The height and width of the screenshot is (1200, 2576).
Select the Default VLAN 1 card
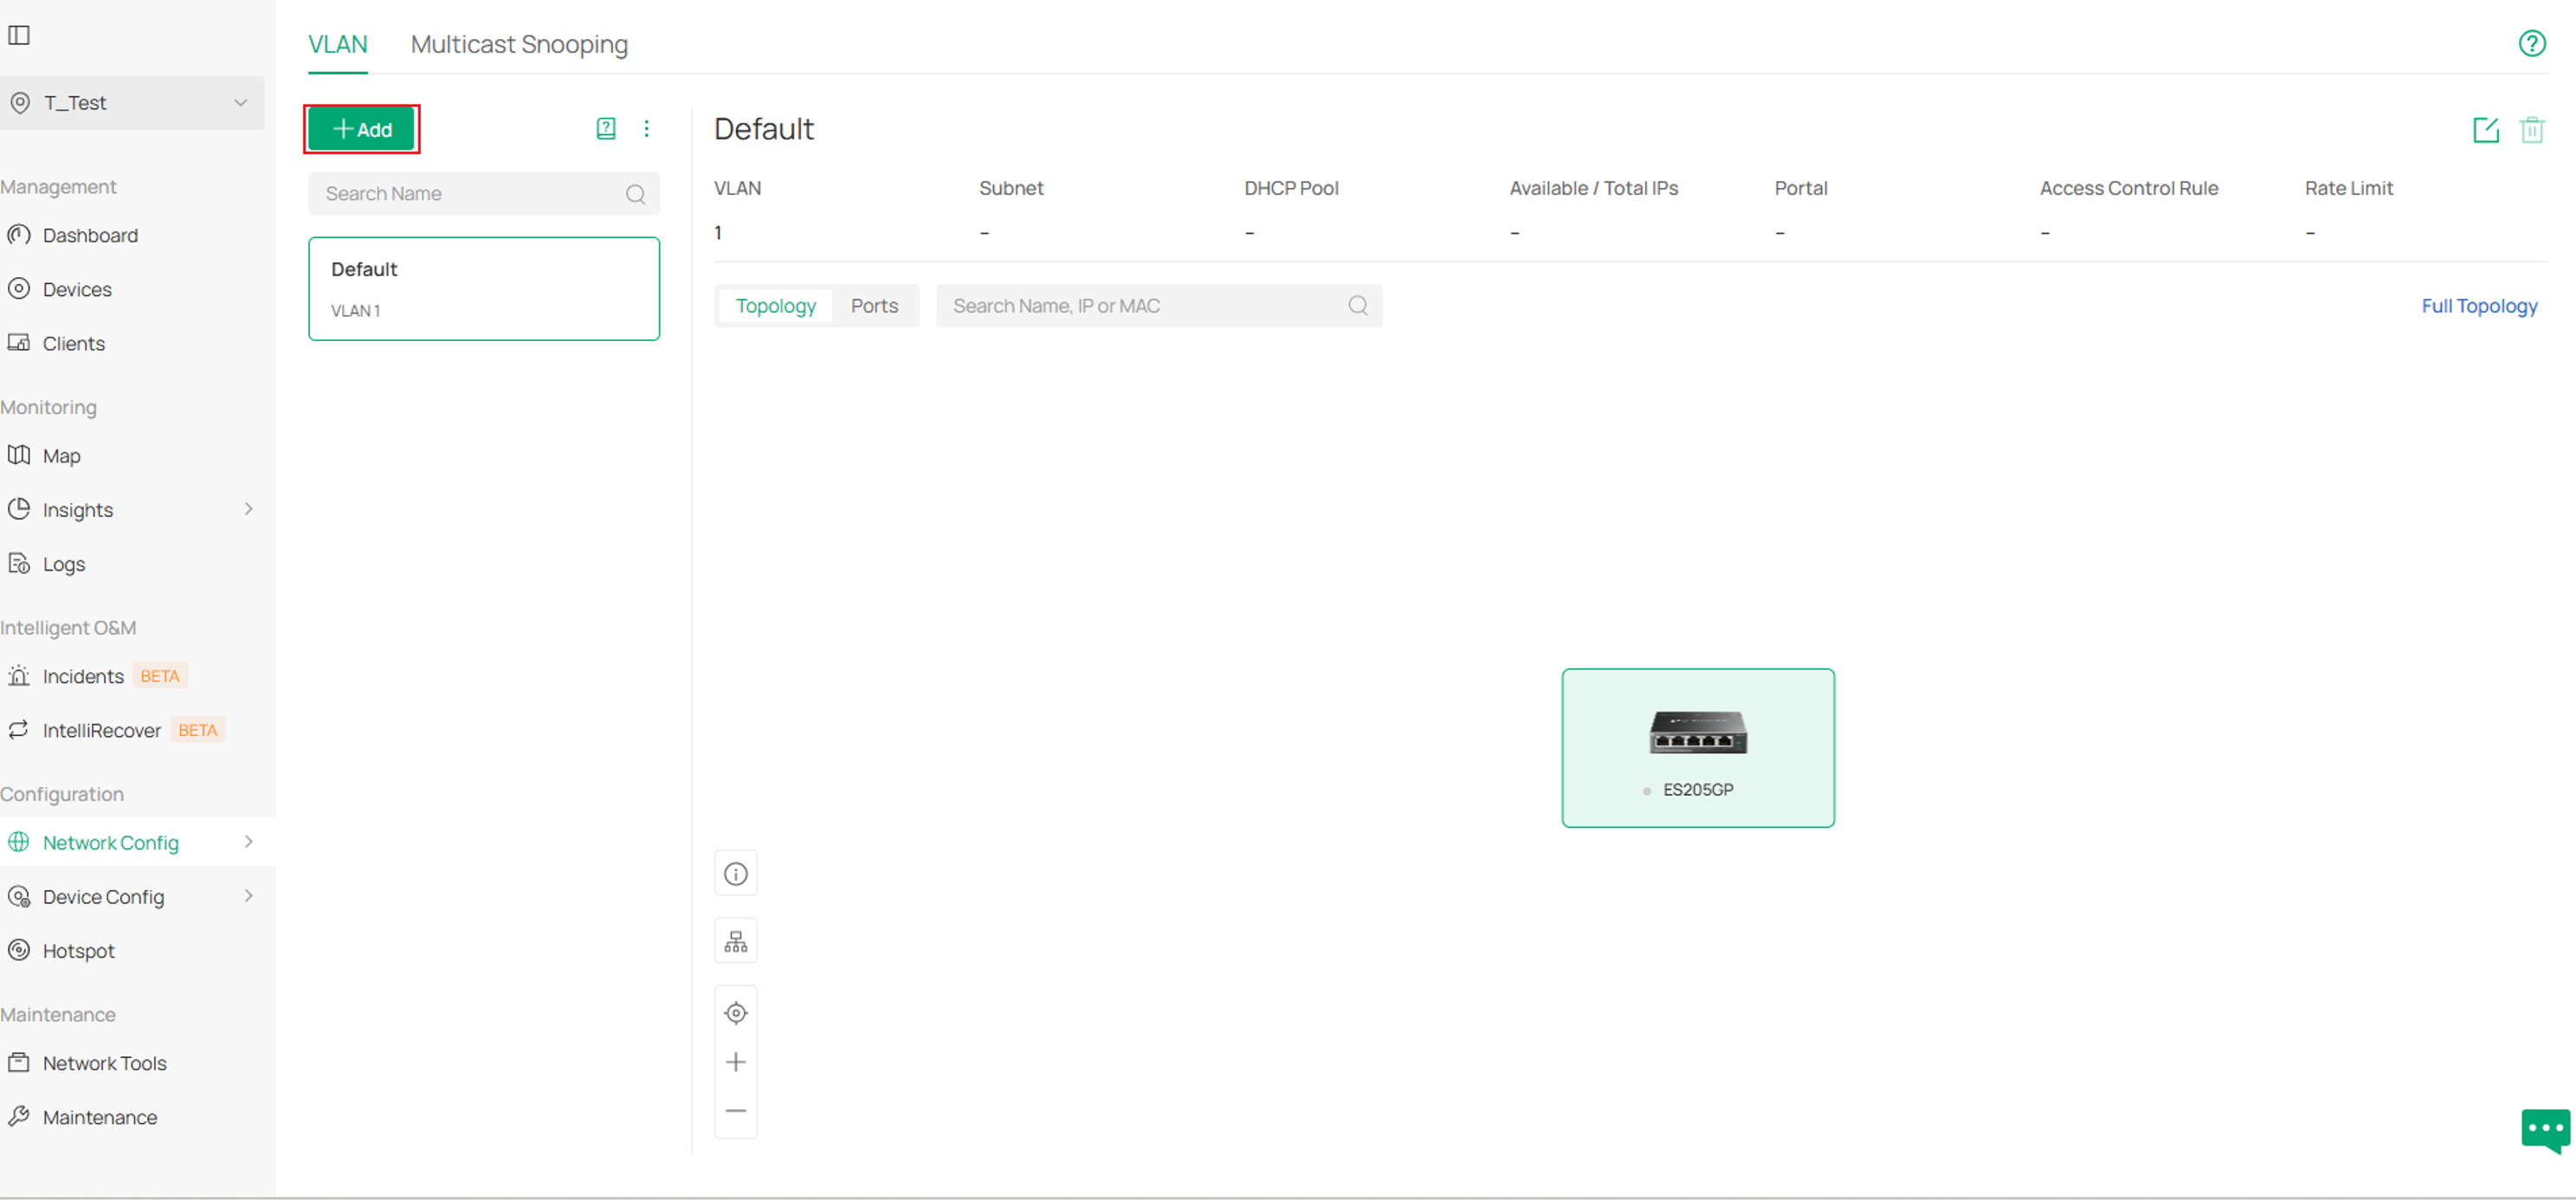(484, 289)
